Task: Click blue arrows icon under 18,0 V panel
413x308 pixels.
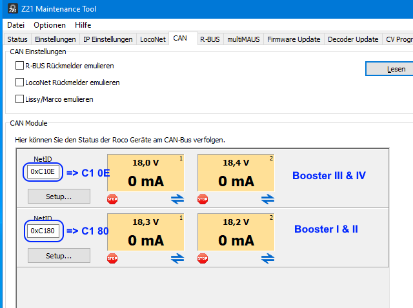Action: tap(177, 199)
